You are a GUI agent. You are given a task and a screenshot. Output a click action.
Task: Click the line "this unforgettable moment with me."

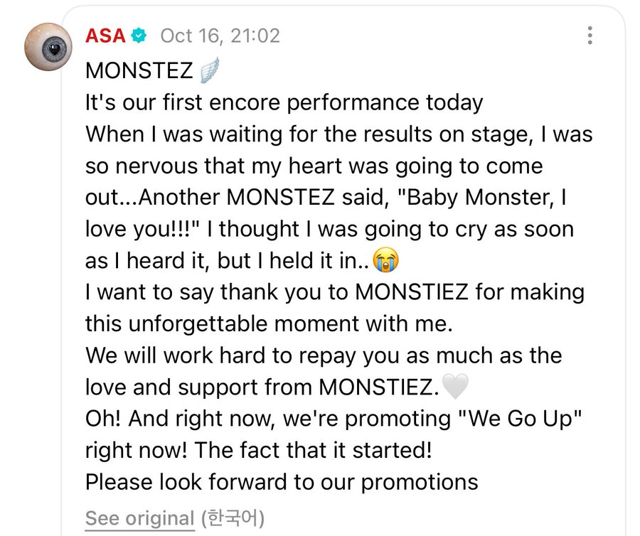tap(269, 323)
